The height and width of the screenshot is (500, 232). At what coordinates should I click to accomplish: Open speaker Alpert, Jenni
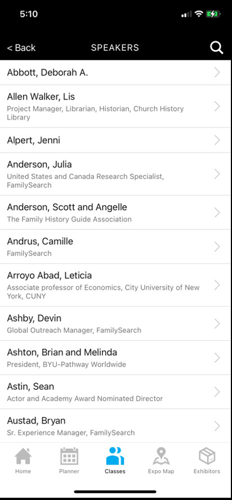coord(116,140)
